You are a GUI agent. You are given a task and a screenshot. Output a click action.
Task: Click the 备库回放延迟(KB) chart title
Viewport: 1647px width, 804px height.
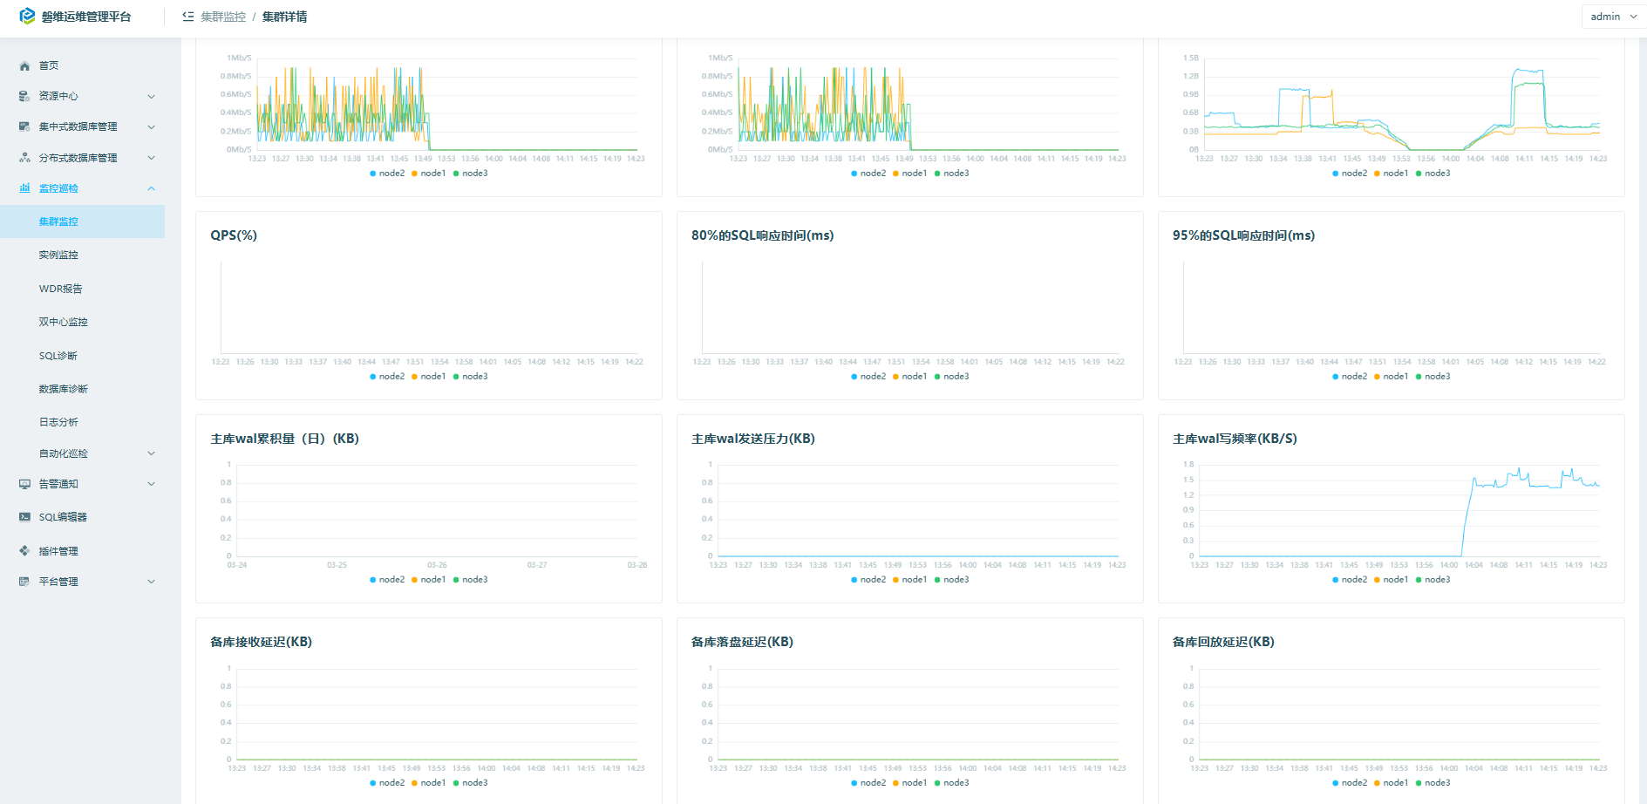coord(1223,642)
